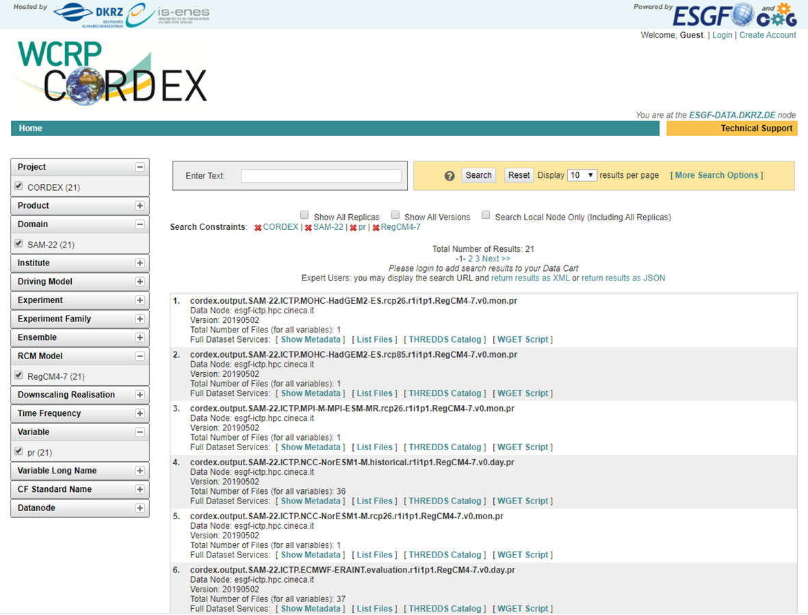Go to results page 3
This screenshot has height=615, width=808.
[x=477, y=259]
